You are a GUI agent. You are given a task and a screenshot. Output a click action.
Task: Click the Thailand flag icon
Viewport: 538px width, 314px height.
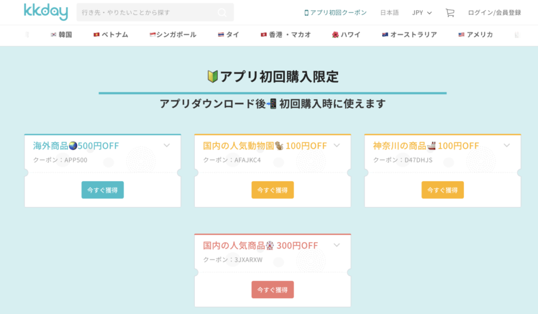(222, 35)
